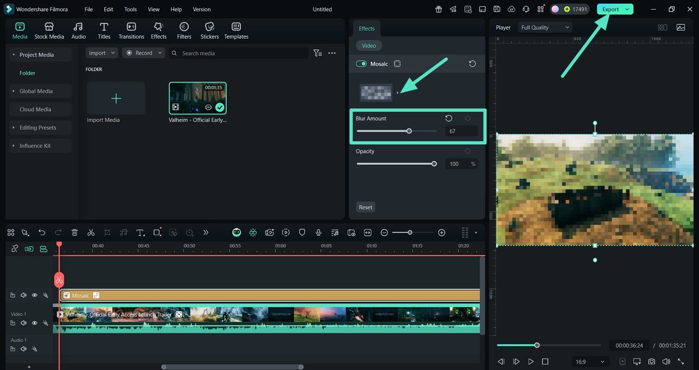
Task: Open the Version menu
Action: pyautogui.click(x=202, y=9)
